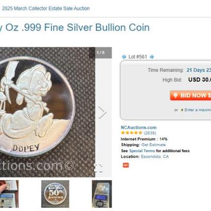Image resolution: width=211 pixels, height=211 pixels.
Task: Click the pin icon on Bid Now
Action: [175, 95]
